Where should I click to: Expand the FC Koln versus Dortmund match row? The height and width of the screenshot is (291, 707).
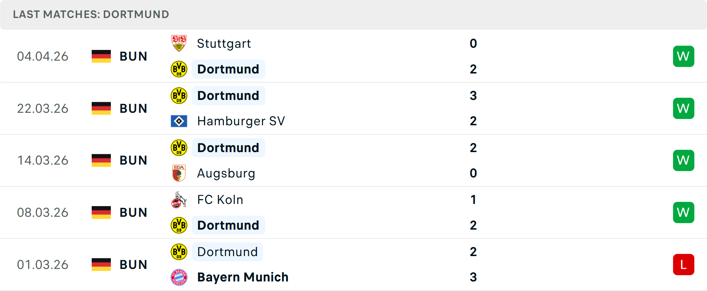[353, 212]
